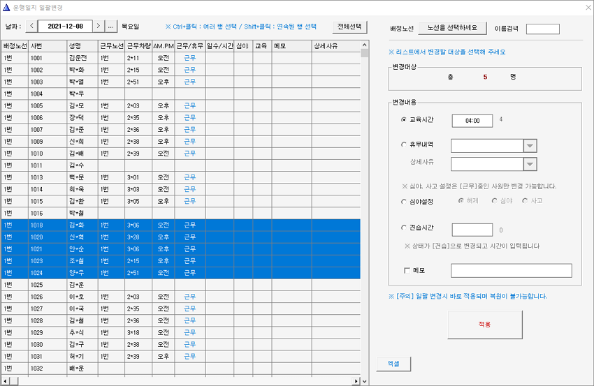Select the 해제 radio option
This screenshot has height=386, width=594.
461,201
